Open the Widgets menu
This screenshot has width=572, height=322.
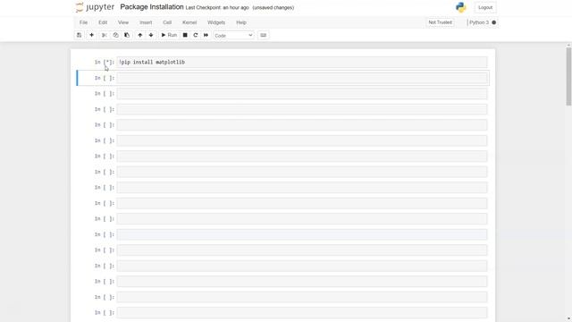(216, 22)
